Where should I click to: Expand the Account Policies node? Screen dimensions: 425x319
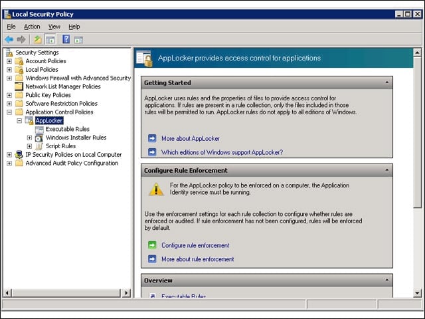pyautogui.click(x=9, y=61)
